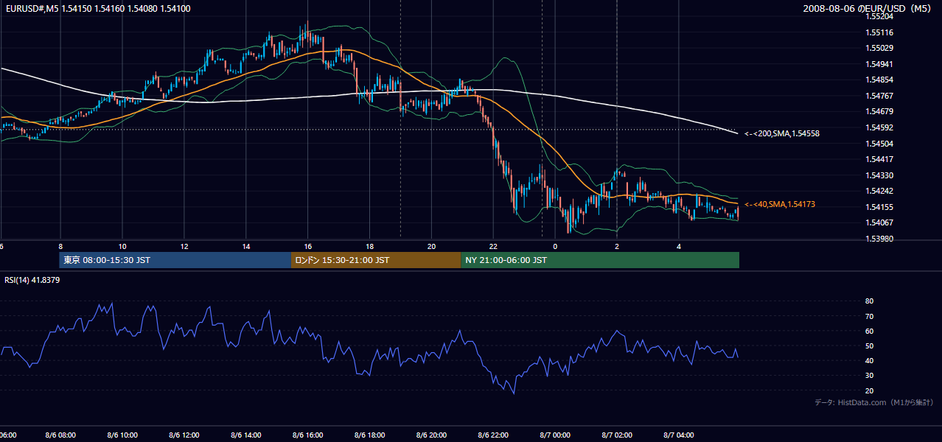Click price axis value 1.55116
This screenshot has width=942, height=442.
coord(880,32)
